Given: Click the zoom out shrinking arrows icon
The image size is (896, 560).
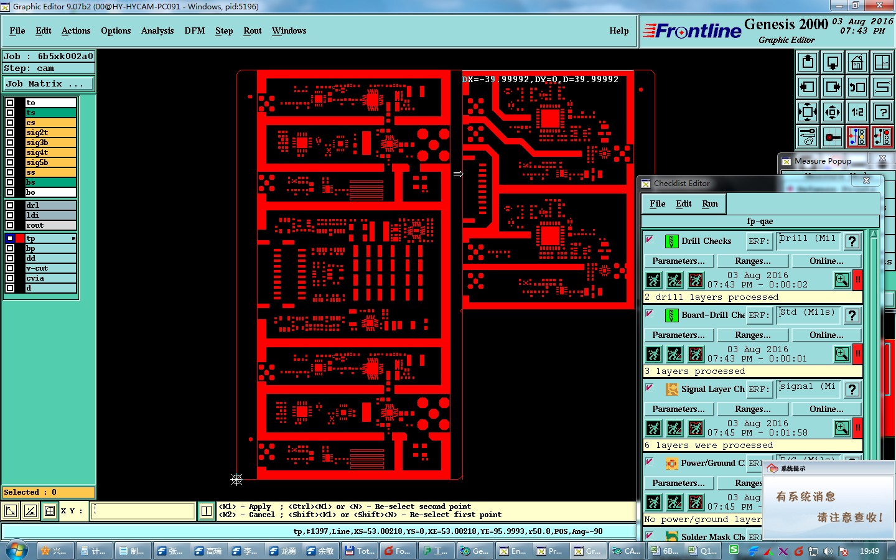Looking at the screenshot, I should pyautogui.click(x=833, y=112).
